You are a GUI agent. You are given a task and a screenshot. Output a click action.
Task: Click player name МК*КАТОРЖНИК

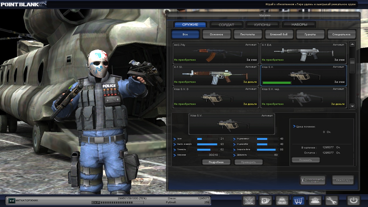[x=27, y=201]
